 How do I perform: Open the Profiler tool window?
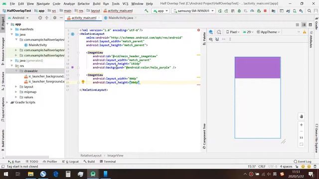click(50, 162)
